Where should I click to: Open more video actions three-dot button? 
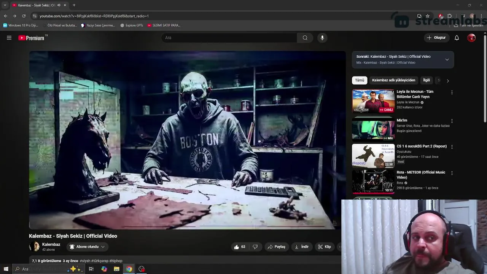click(x=340, y=247)
